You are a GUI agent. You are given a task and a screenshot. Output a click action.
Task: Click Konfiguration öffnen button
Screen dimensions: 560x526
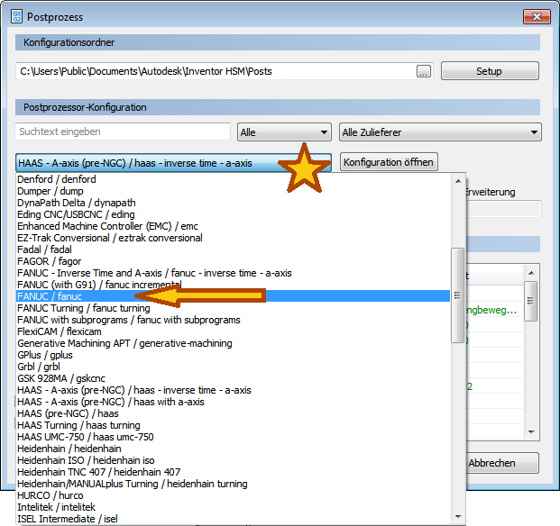(x=389, y=162)
